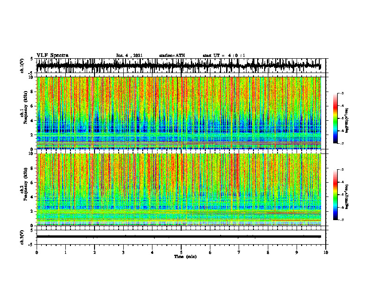Click the ch.1 color bar 'log(PSD)' label
The height and width of the screenshot is (283, 367).
[x=347, y=121]
